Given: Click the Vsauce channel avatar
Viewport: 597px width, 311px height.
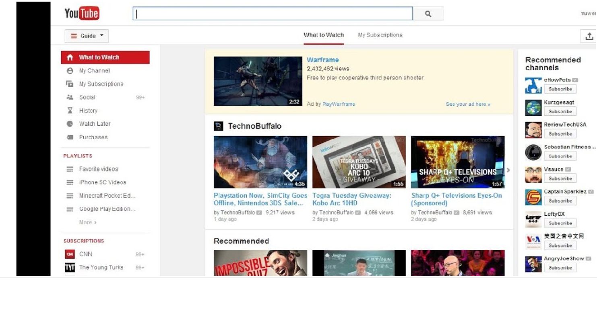Looking at the screenshot, I should (533, 175).
